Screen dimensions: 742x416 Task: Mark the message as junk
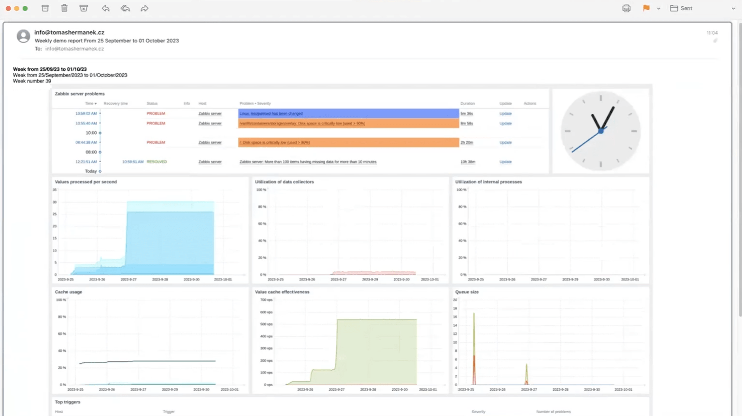(83, 8)
